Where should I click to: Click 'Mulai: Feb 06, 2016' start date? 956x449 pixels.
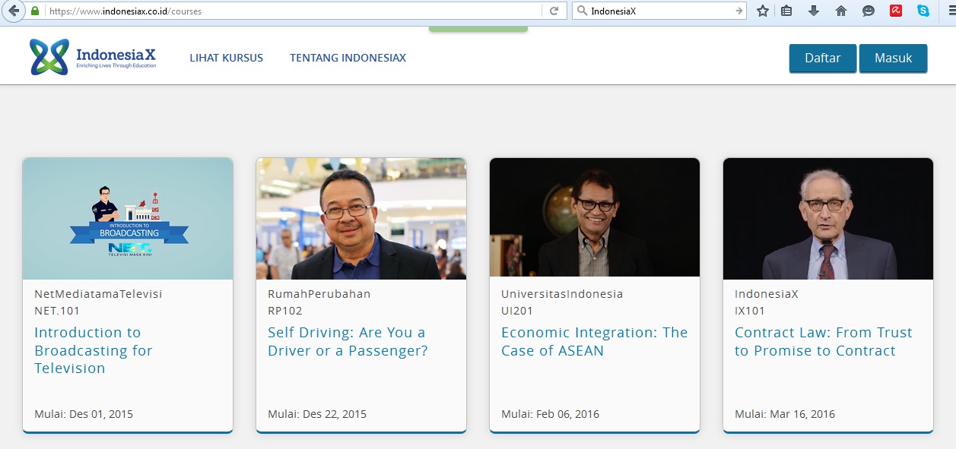[x=551, y=414]
